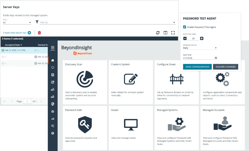Image resolution: width=249 pixels, height=151 pixels.
Task: Open the Schedule Interval Daily dropdown
Action: pyautogui.click(x=200, y=48)
